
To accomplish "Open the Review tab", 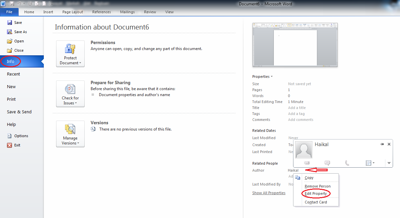I will click(x=150, y=12).
